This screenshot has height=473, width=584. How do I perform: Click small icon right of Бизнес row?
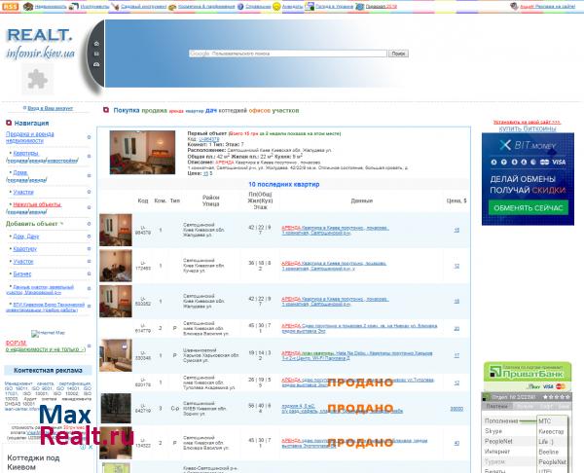point(89,273)
